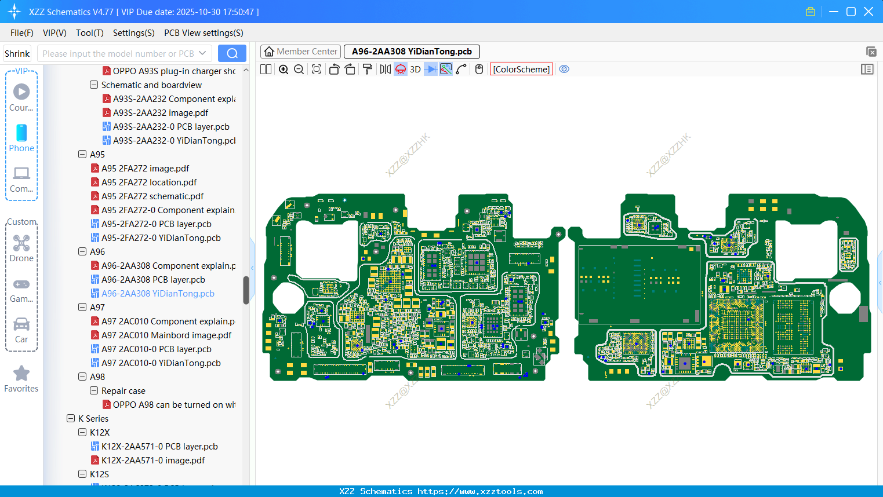Open the rotate-left board control
This screenshot has height=497, width=883.
tap(334, 69)
